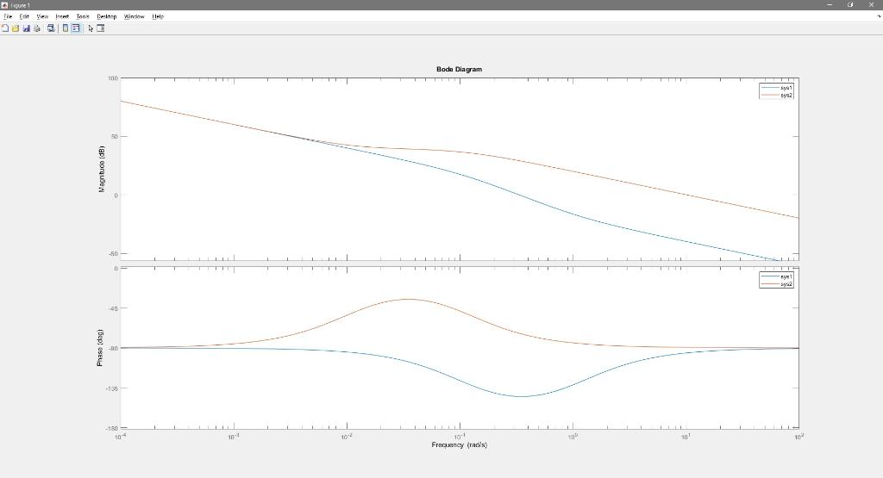This screenshot has width=883, height=478.
Task: Select the 'Bode Diagram' title text
Action: tap(459, 69)
